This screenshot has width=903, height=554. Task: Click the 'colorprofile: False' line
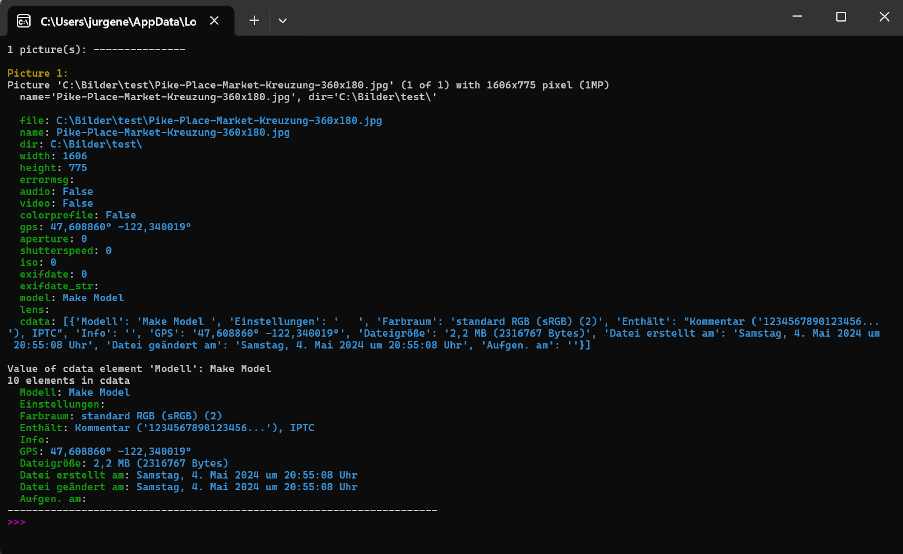coord(78,215)
